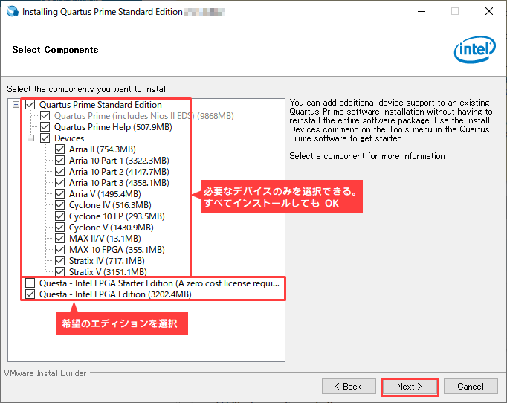Image resolution: width=507 pixels, height=403 pixels.
Task: Minimize the installer window
Action: (422, 11)
